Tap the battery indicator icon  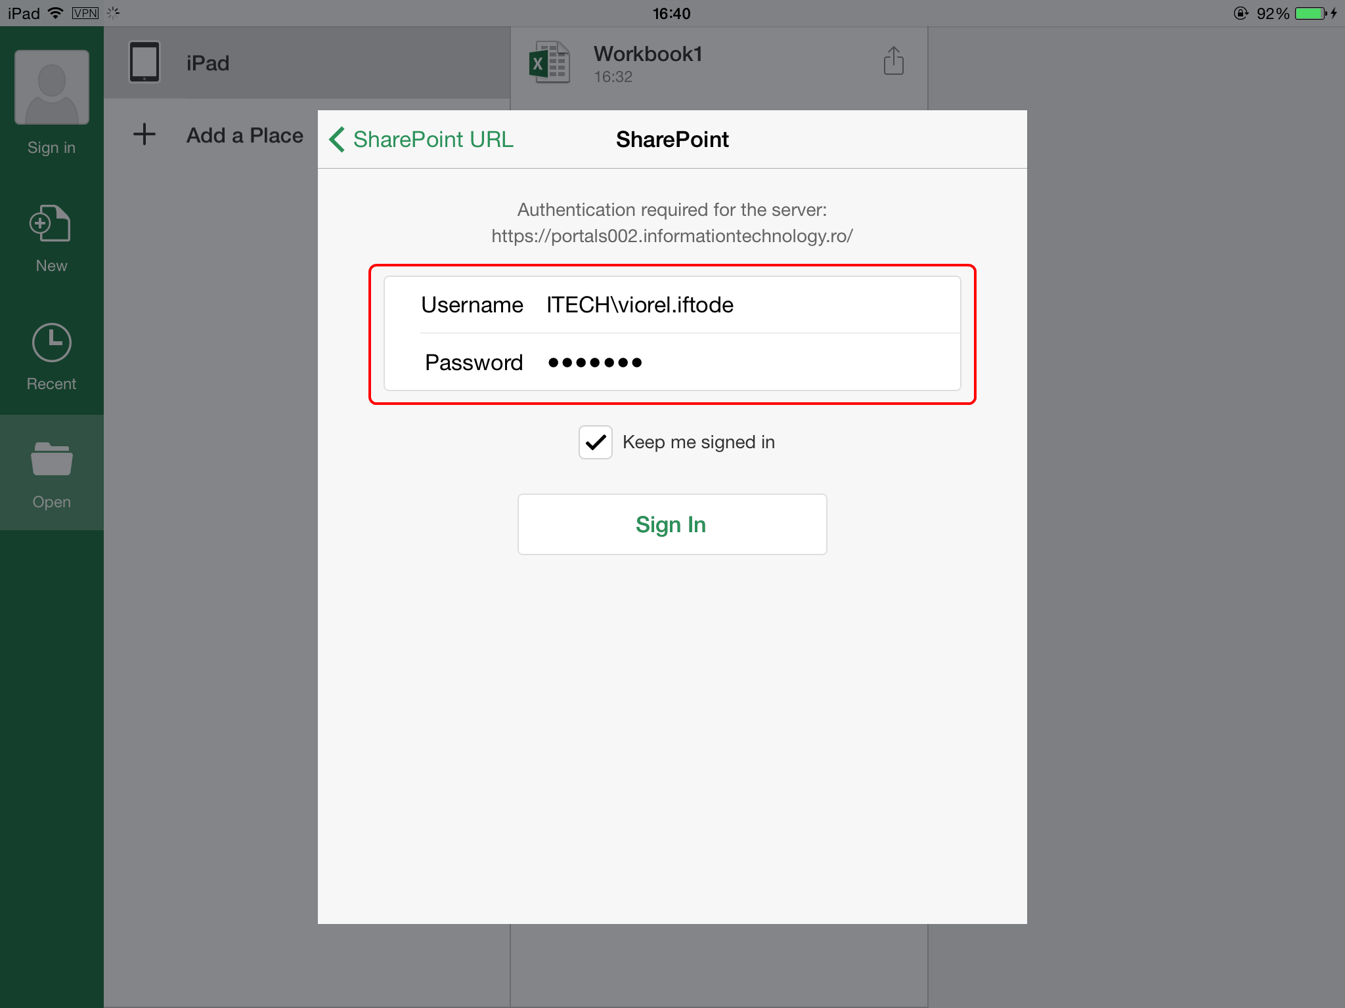coord(1312,13)
